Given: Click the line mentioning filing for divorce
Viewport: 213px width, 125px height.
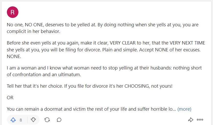Looking at the screenshot, I should (104, 50).
